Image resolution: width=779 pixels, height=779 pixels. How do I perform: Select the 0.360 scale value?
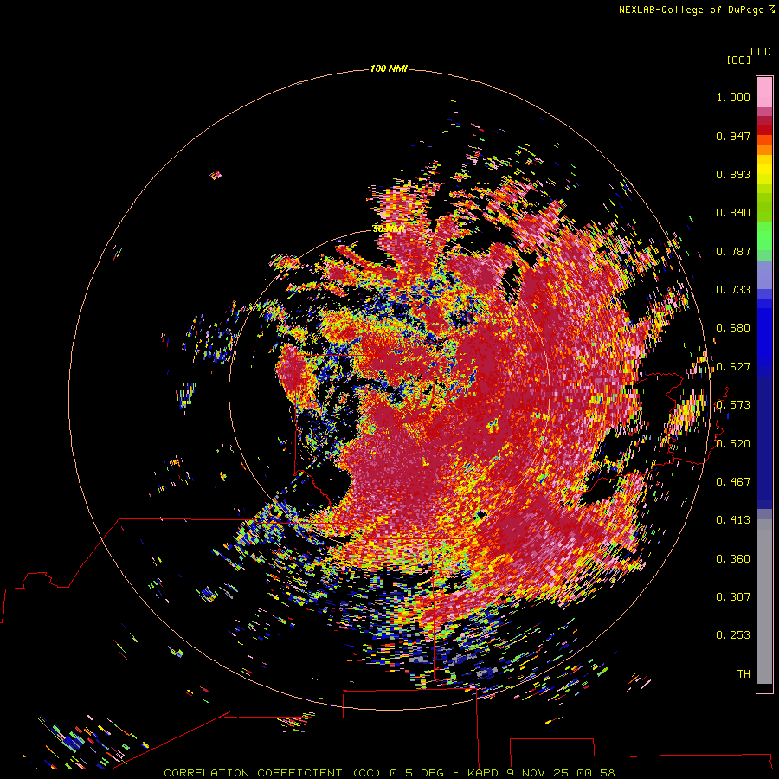733,559
